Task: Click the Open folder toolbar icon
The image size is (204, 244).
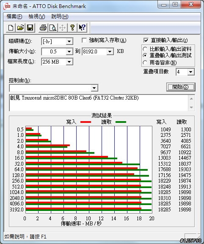Action: pos(20,28)
